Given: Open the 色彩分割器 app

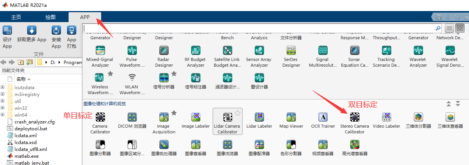Looking at the screenshot, I should (291, 148).
